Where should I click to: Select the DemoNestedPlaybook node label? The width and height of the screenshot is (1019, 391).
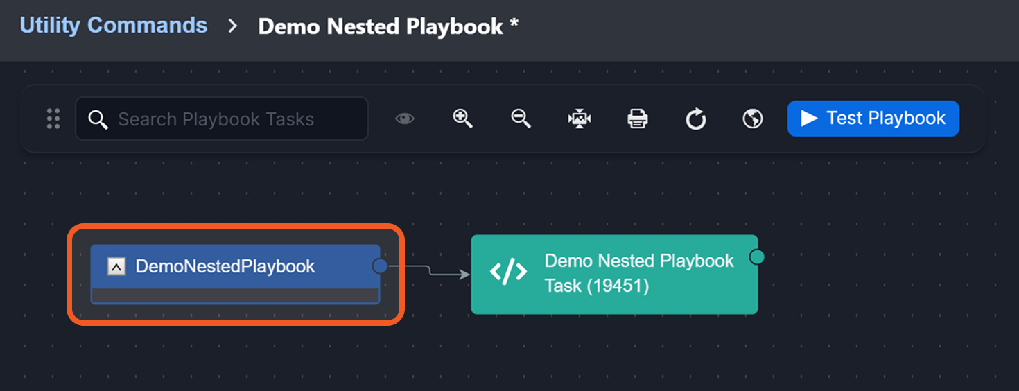point(225,266)
